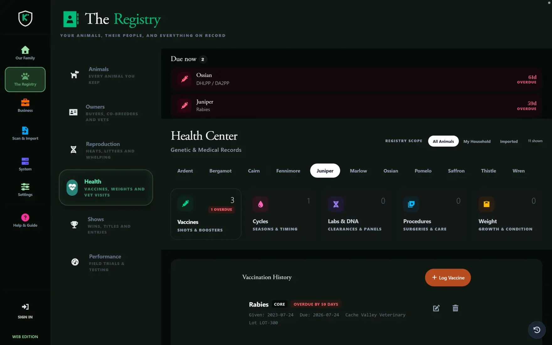Switch to Bergamot animal tab
The width and height of the screenshot is (552, 345).
[220, 171]
